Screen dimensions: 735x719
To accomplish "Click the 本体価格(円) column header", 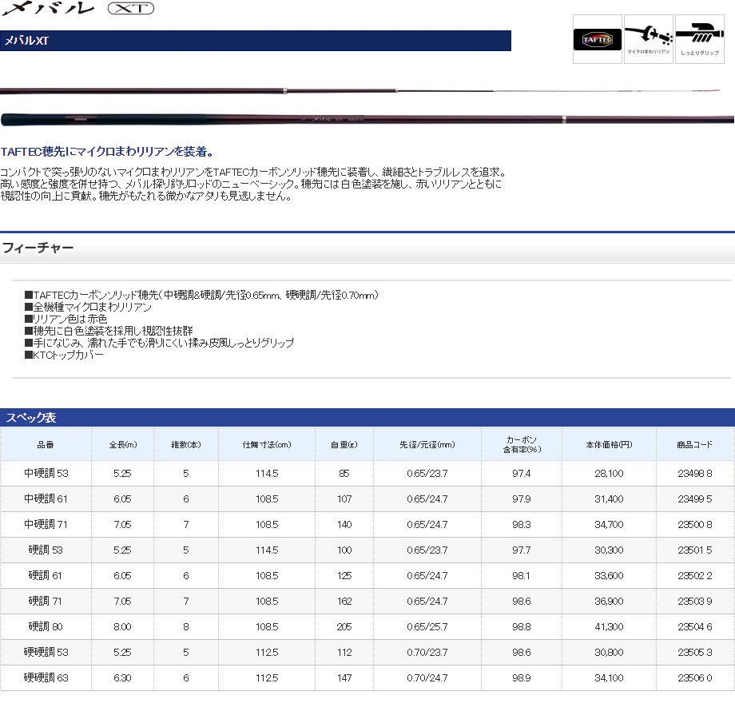I will pyautogui.click(x=609, y=444).
